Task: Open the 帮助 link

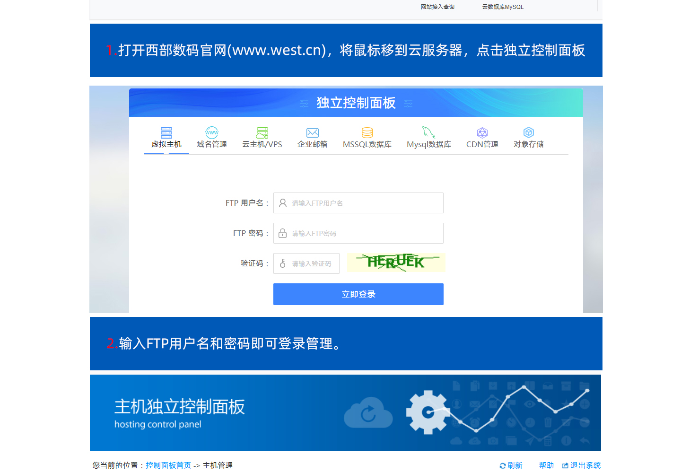Action: pos(546,465)
